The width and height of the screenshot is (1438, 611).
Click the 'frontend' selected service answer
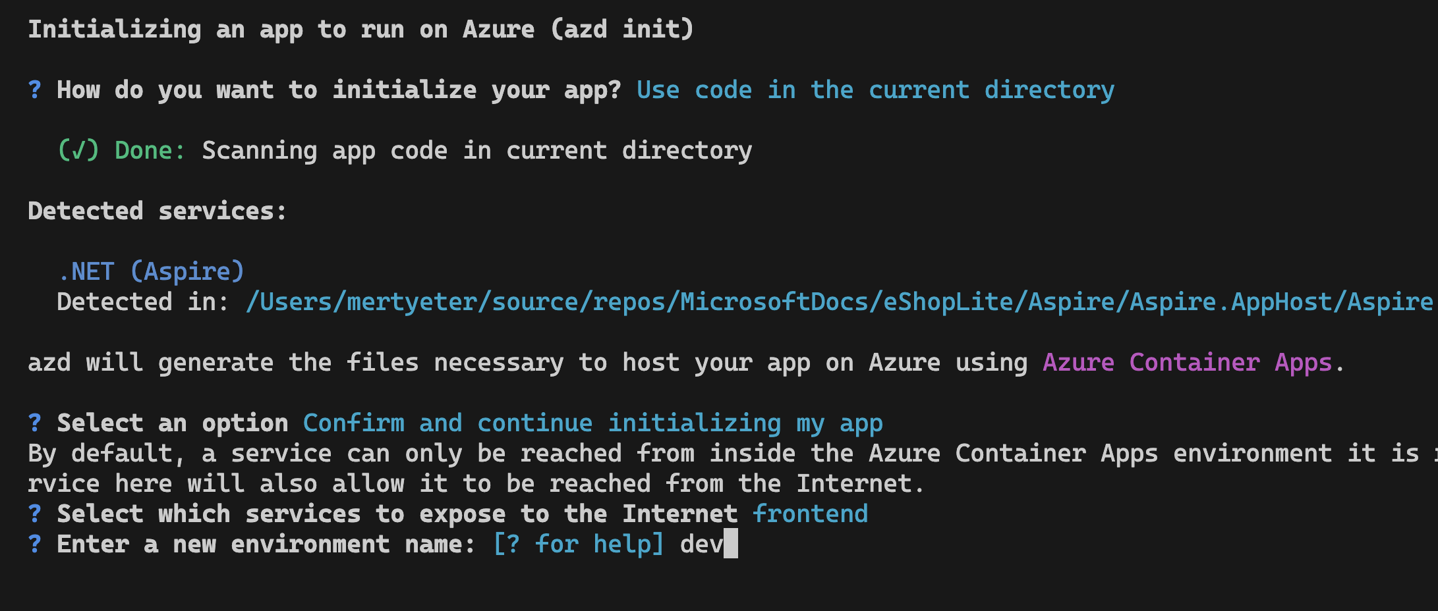coord(811,514)
